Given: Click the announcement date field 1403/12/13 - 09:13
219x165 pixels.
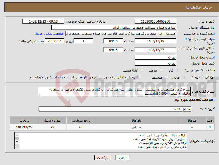Looking at the screenshot, I should [x=43, y=22].
